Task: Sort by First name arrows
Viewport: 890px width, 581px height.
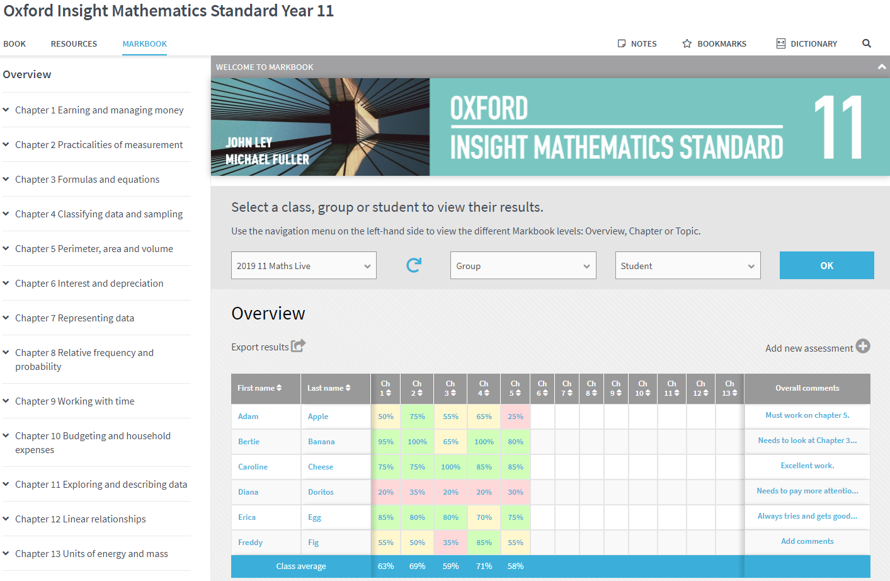Action: 279,388
